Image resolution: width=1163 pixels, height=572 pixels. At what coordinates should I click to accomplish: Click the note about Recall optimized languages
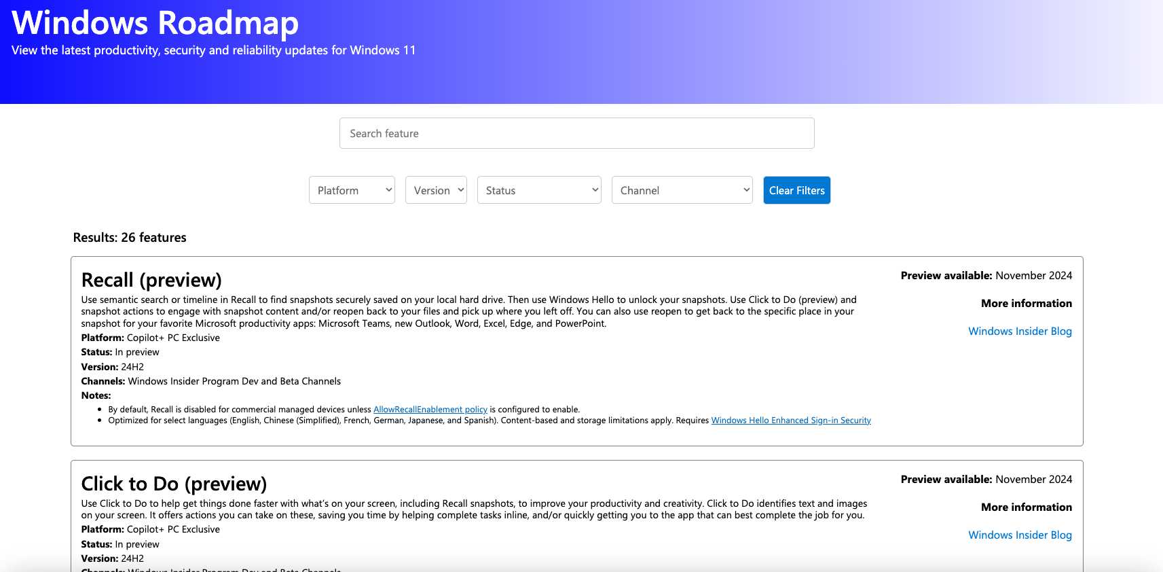[490, 421]
